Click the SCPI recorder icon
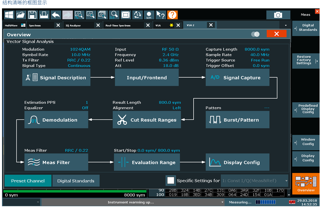This screenshot has height=207, width=322. tap(149, 15)
